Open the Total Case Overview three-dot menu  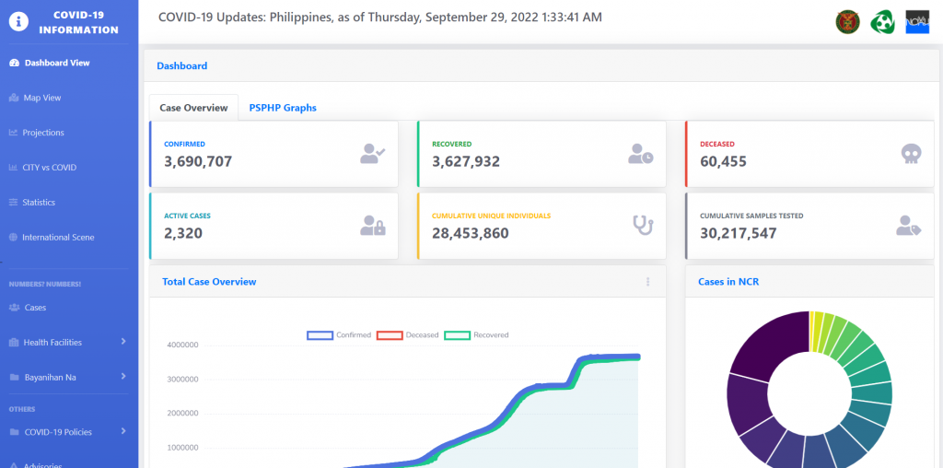(647, 282)
